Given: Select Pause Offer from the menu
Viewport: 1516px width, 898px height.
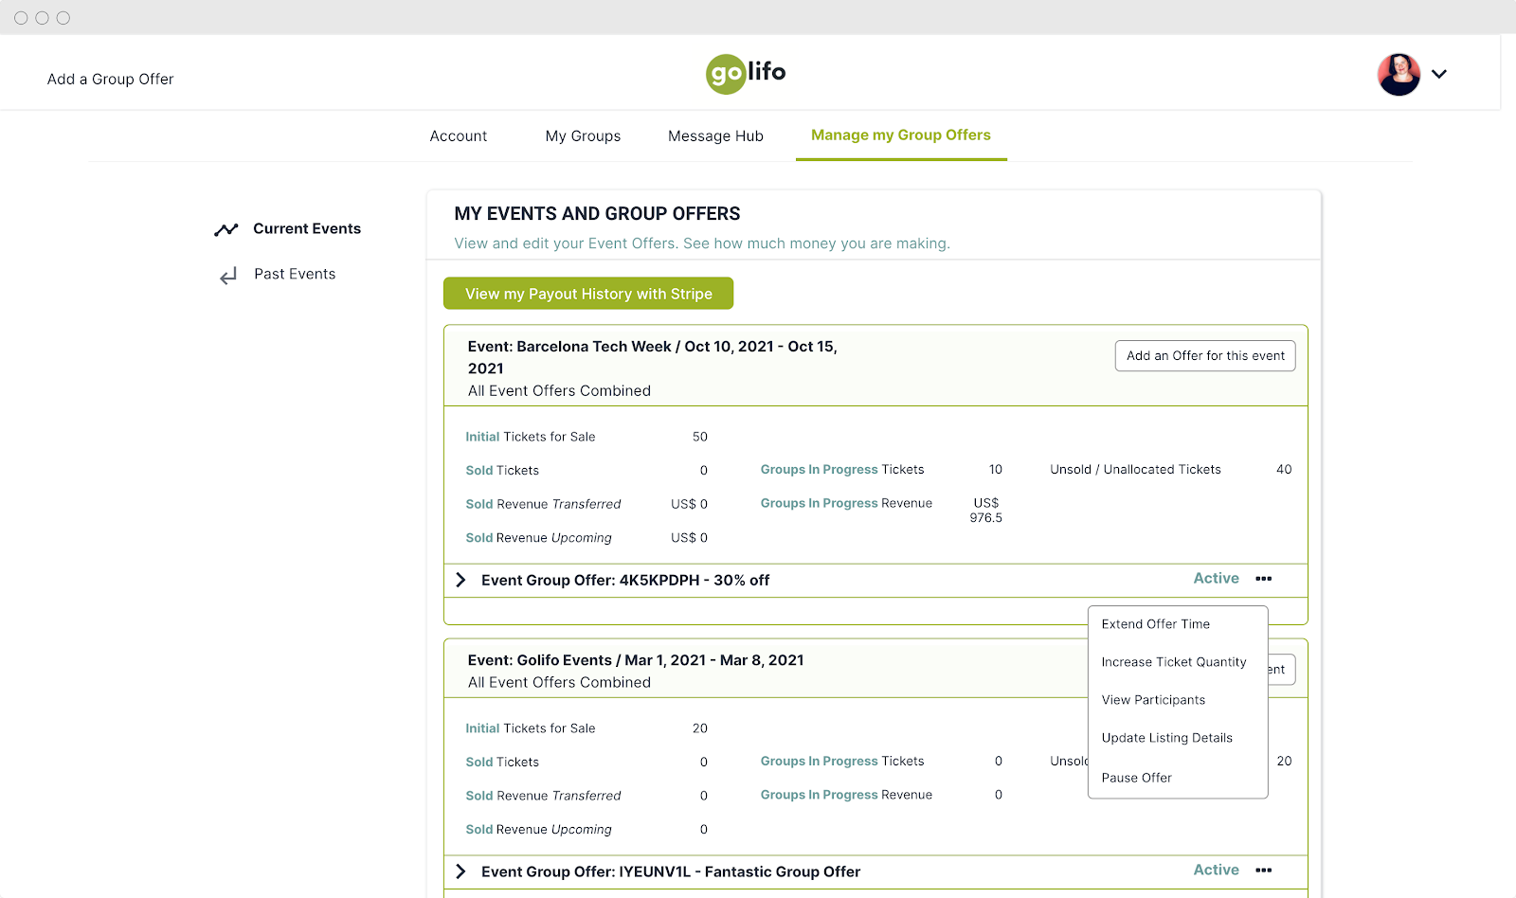Looking at the screenshot, I should point(1137,778).
